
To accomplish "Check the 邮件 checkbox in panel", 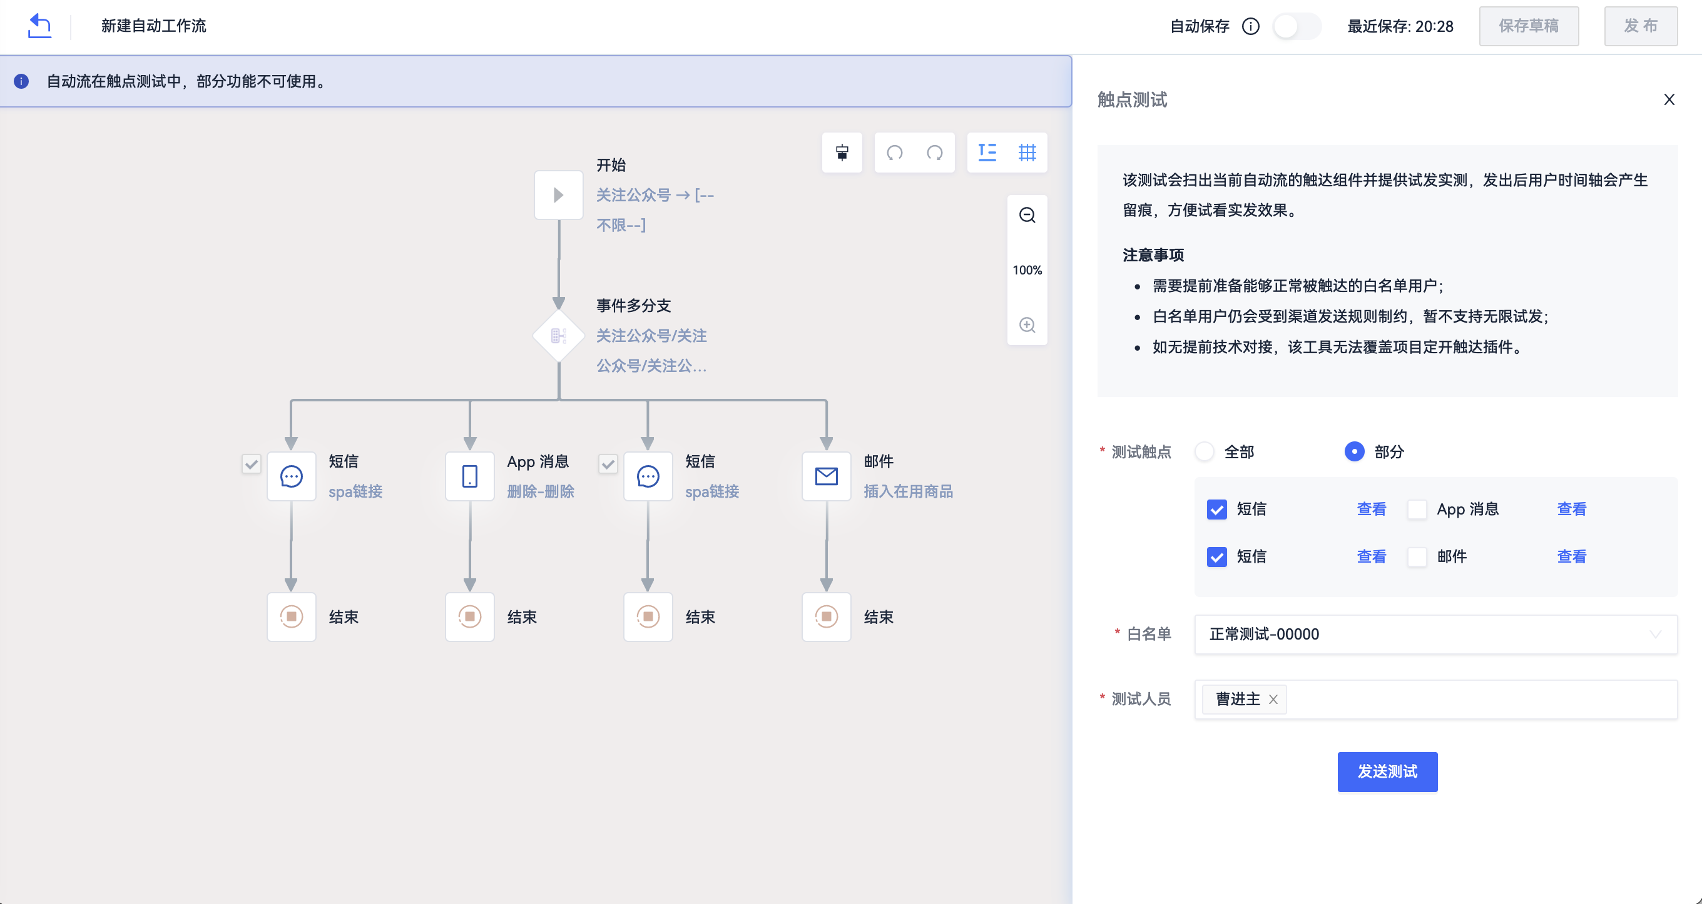I will click(1417, 556).
